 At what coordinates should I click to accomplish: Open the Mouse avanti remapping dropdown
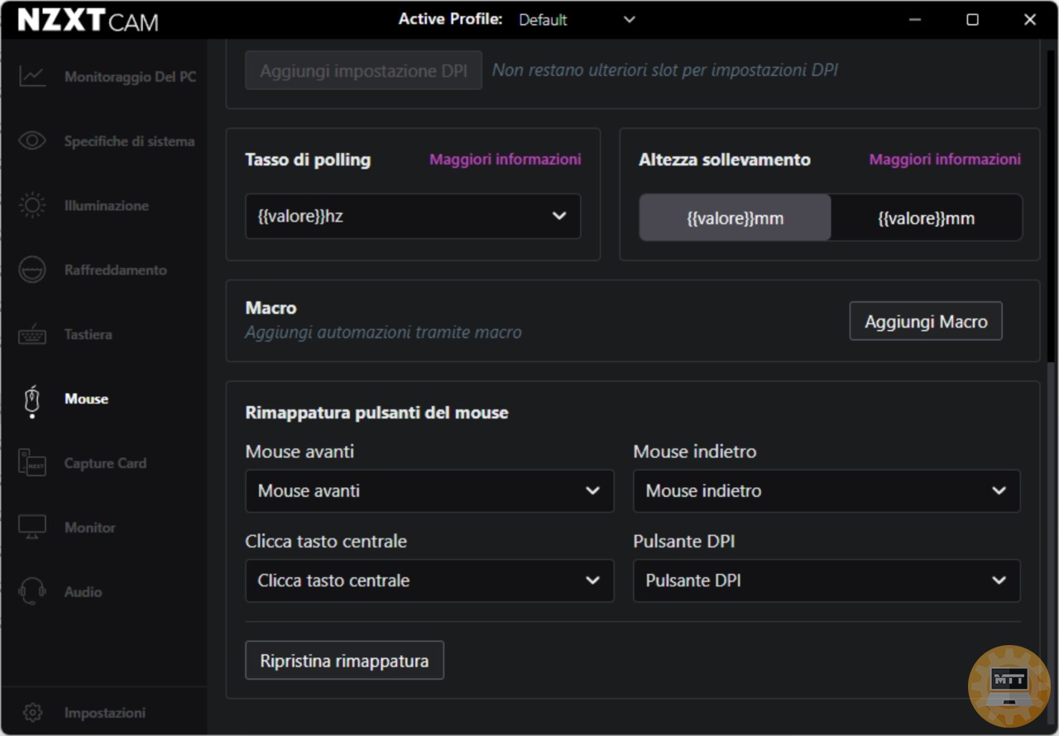click(429, 491)
